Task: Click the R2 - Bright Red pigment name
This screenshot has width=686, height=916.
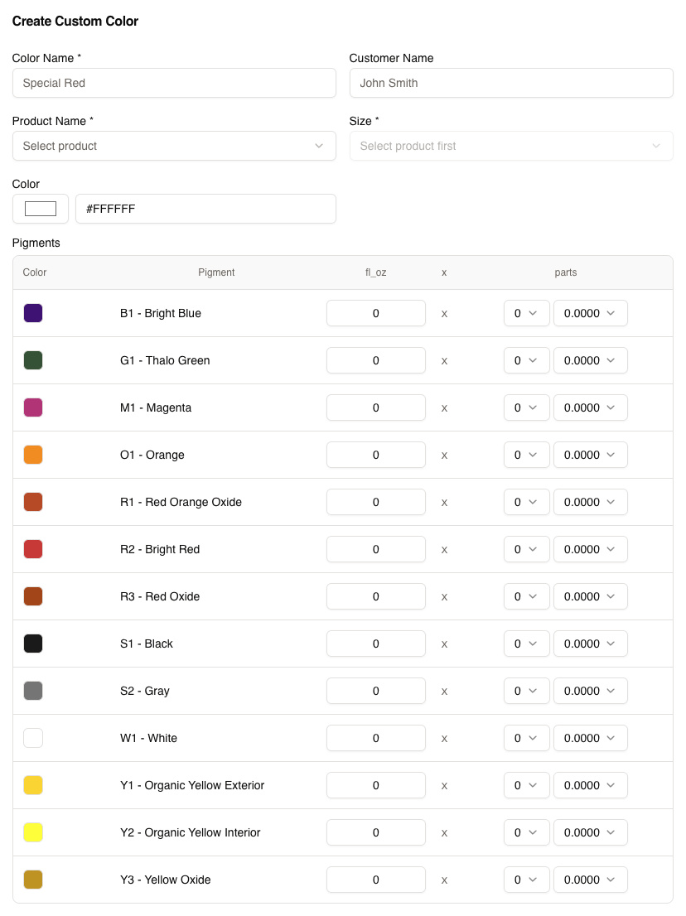Action: tap(160, 549)
